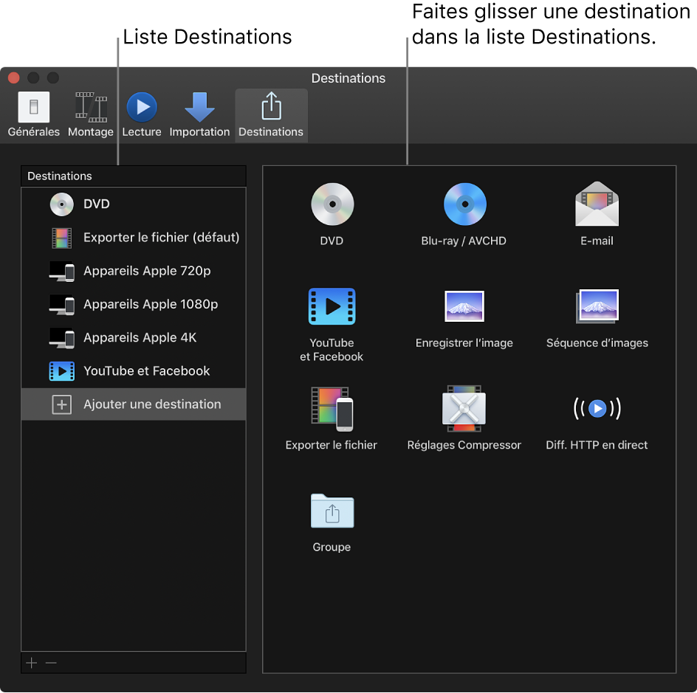Select the DVD destination icon
Screen dimensions: 697x693
332,204
